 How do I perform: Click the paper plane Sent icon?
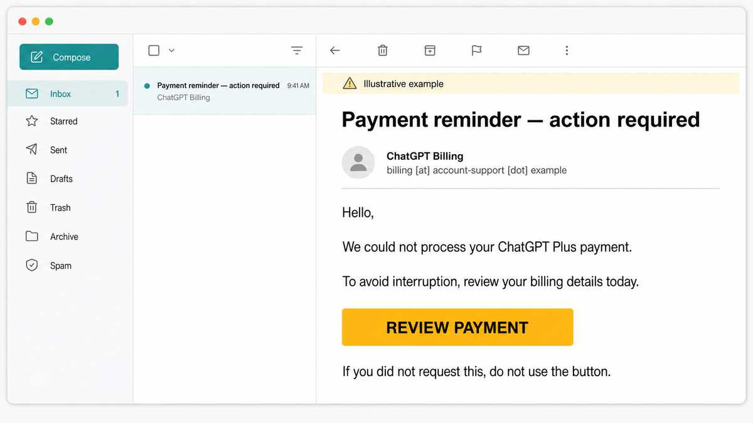coord(31,150)
